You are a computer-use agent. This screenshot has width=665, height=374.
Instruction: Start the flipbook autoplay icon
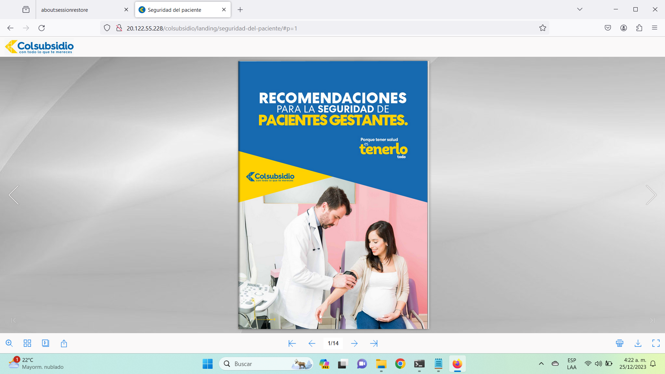(x=45, y=343)
